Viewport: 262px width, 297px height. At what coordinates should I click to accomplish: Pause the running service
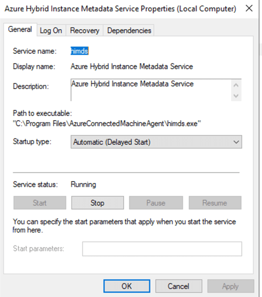coord(156,203)
